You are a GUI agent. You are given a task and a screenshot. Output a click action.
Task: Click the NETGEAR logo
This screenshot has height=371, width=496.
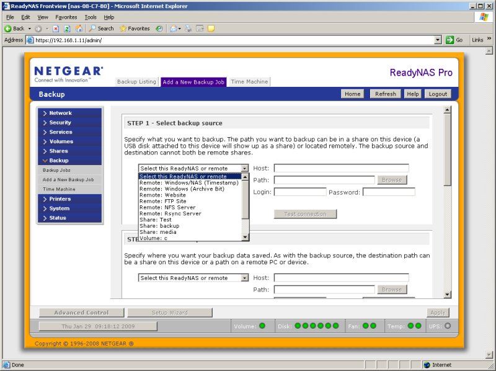(x=68, y=74)
